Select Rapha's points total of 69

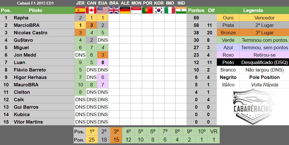coord(196,18)
